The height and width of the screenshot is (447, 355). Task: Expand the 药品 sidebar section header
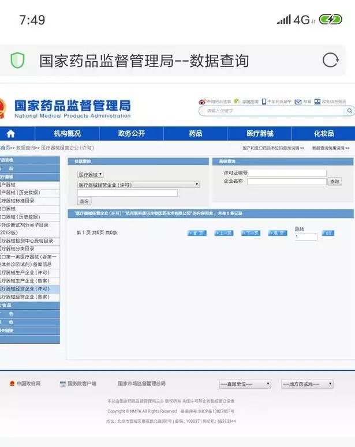pos(30,168)
